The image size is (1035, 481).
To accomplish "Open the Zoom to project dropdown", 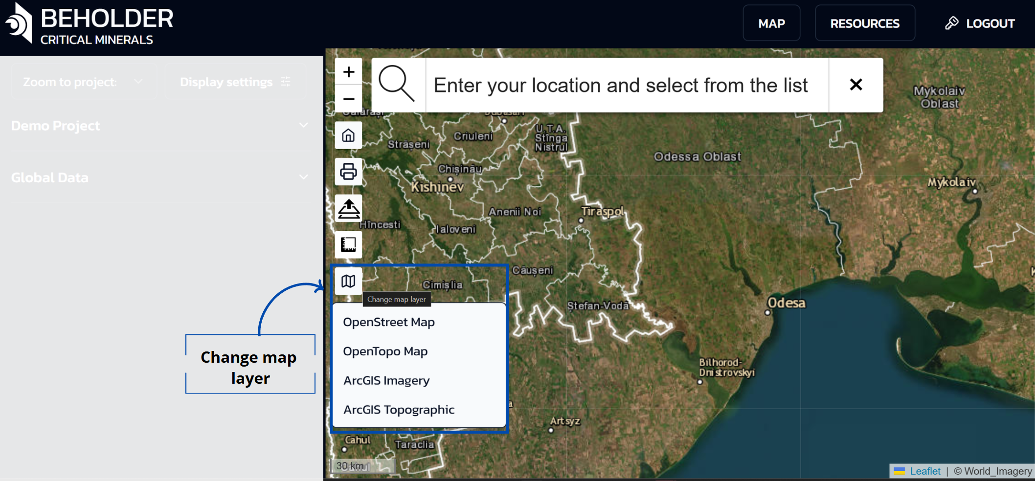I will pos(83,82).
